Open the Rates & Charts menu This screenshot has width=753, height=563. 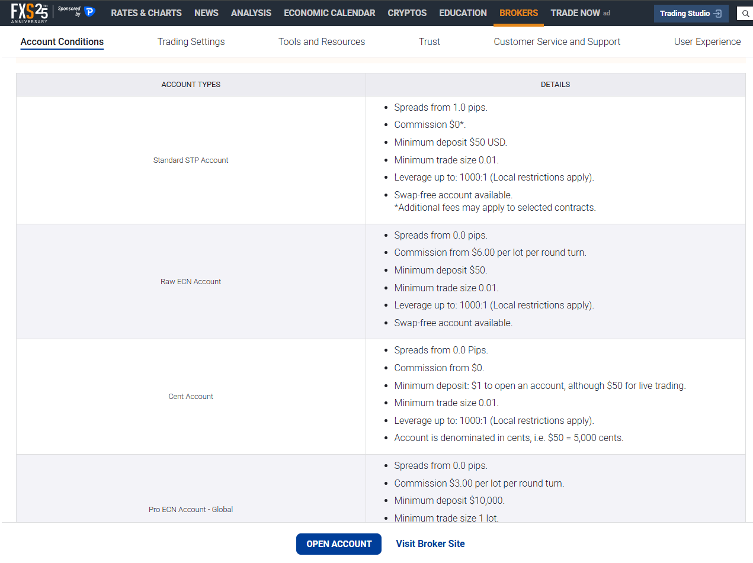146,13
